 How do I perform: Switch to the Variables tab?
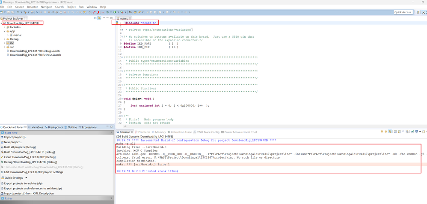tap(36, 127)
